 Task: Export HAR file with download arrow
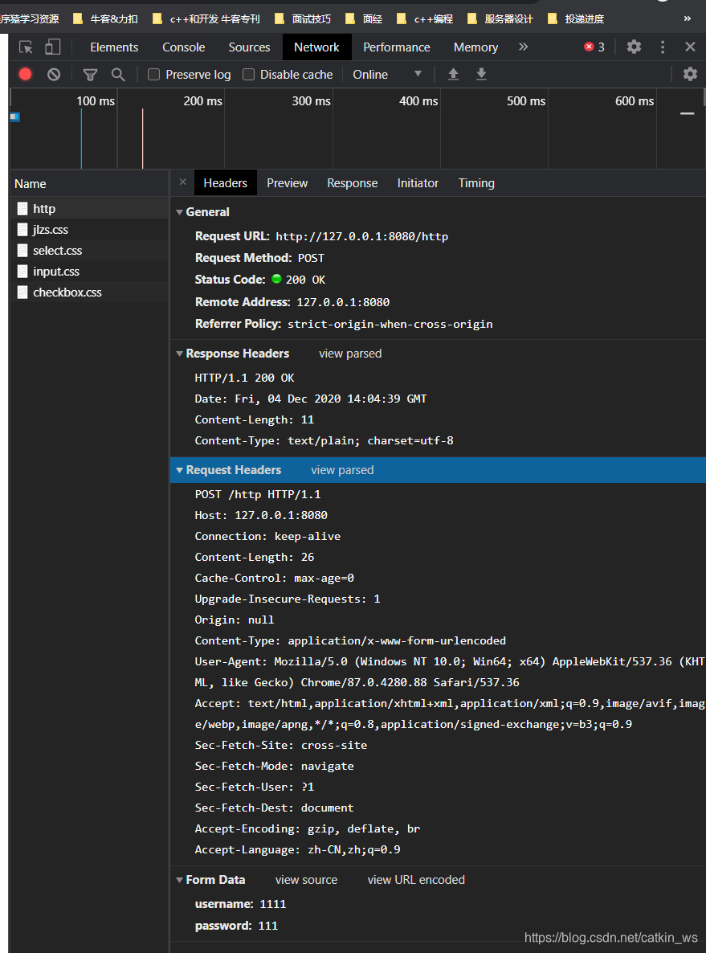pos(481,74)
